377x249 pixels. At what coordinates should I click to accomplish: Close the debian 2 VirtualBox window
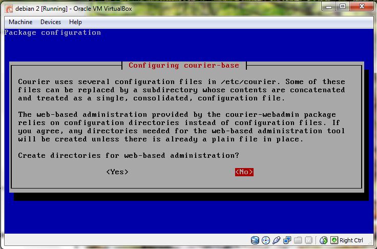[362, 7]
